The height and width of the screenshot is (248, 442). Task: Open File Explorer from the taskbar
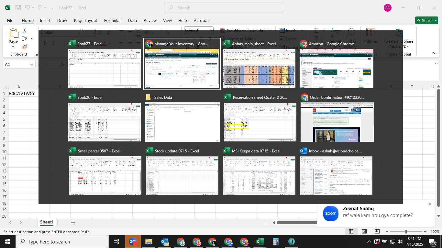[149, 242]
